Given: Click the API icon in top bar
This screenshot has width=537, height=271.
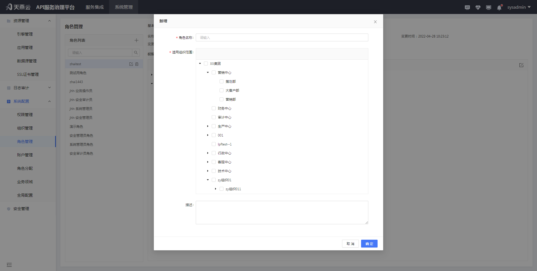Looking at the screenshot, I should coord(467,8).
